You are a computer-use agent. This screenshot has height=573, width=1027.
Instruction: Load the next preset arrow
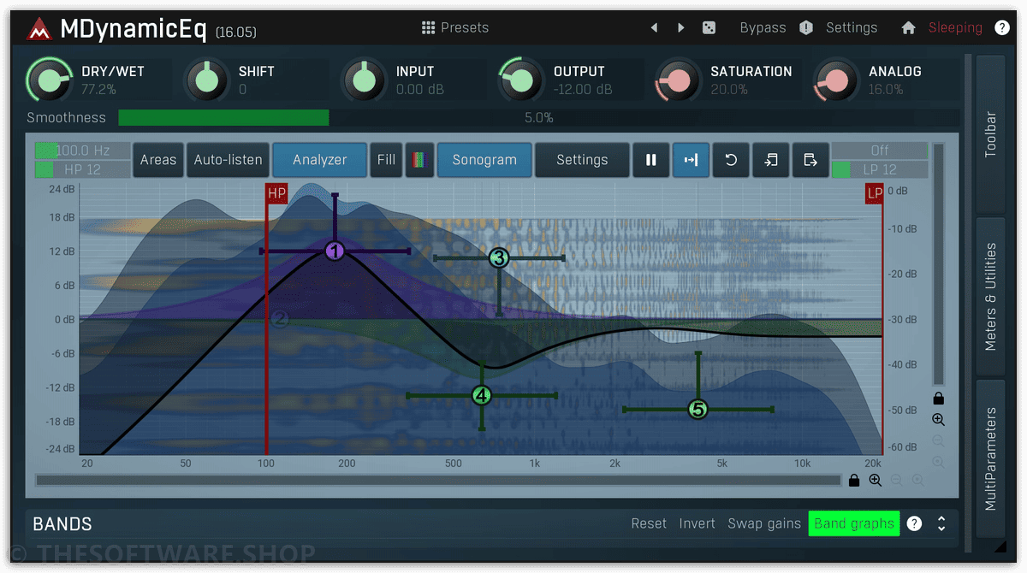pos(681,27)
